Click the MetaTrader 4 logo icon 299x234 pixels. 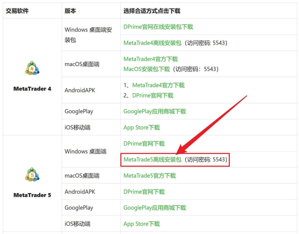click(32, 68)
